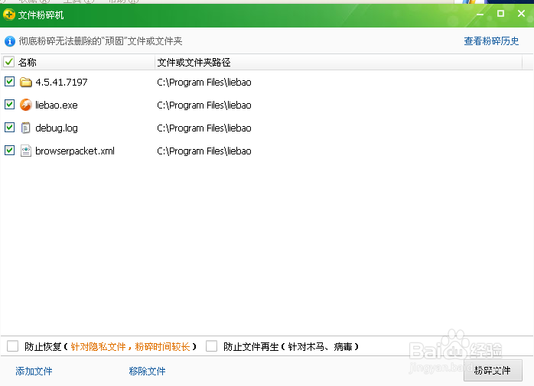Screen dimensions: 534x386
Task: Uncheck the debug.log checkbox
Action: coord(9,128)
